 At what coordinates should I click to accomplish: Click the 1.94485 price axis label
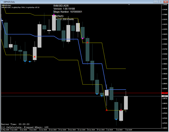click(165, 5)
